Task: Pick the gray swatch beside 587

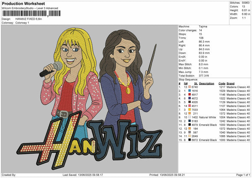Action: (189, 132)
